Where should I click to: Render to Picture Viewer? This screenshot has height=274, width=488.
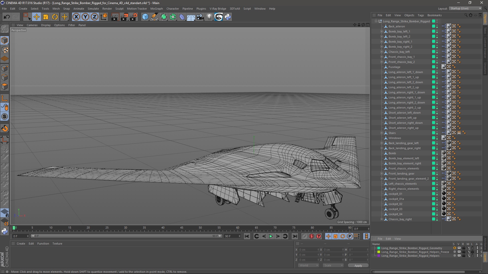124,17
